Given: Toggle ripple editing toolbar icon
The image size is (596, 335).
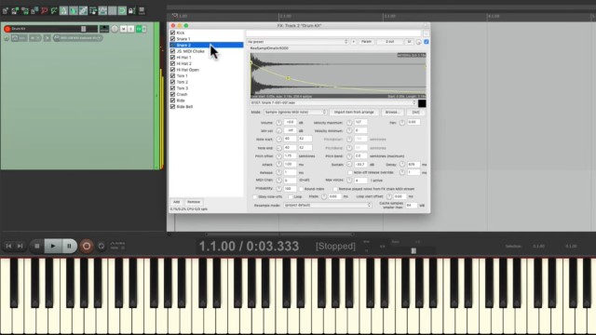Looking at the screenshot, I should tap(93, 10).
